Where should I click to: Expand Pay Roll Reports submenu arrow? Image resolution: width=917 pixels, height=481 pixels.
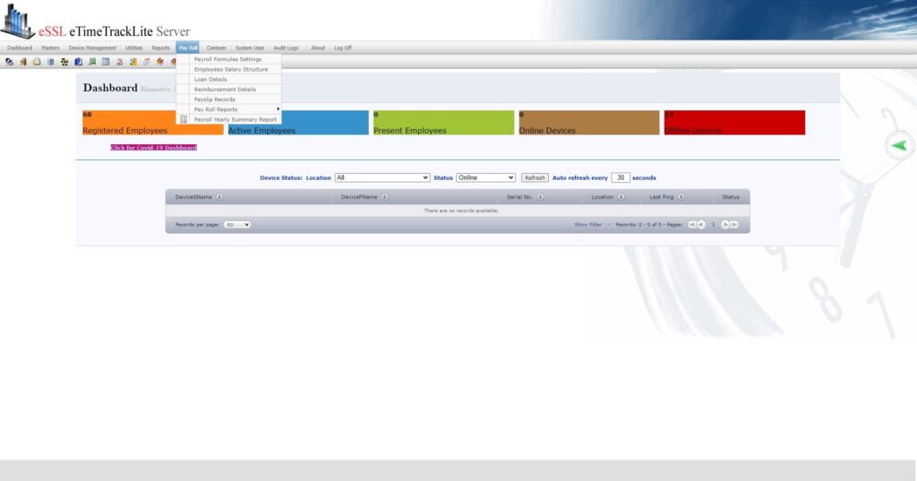(278, 109)
